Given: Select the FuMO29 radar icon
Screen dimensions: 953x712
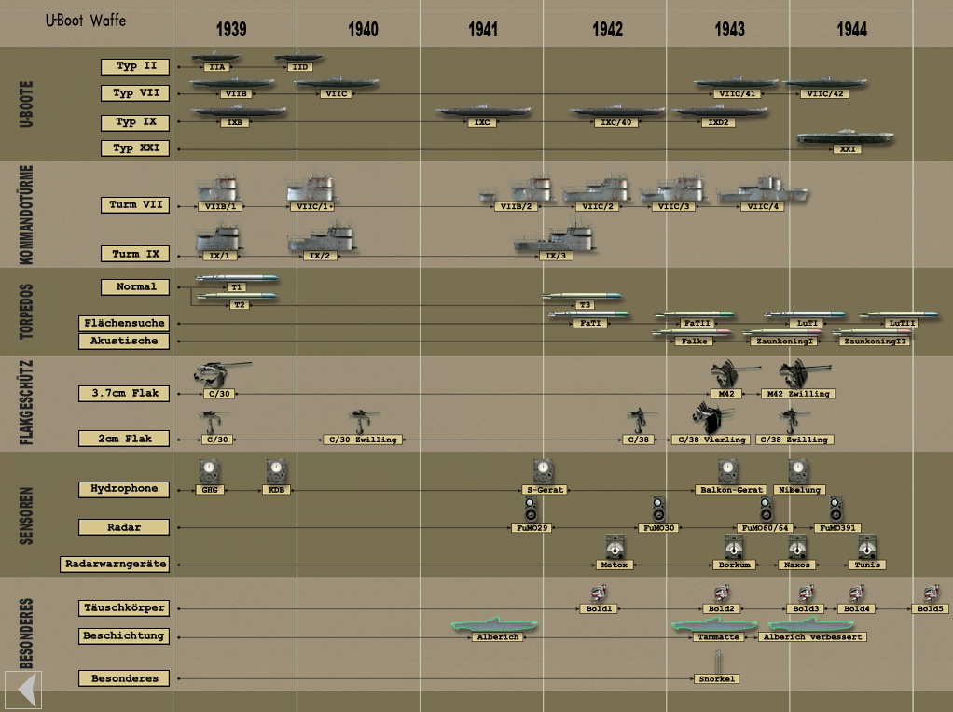Looking at the screenshot, I should click(x=531, y=510).
